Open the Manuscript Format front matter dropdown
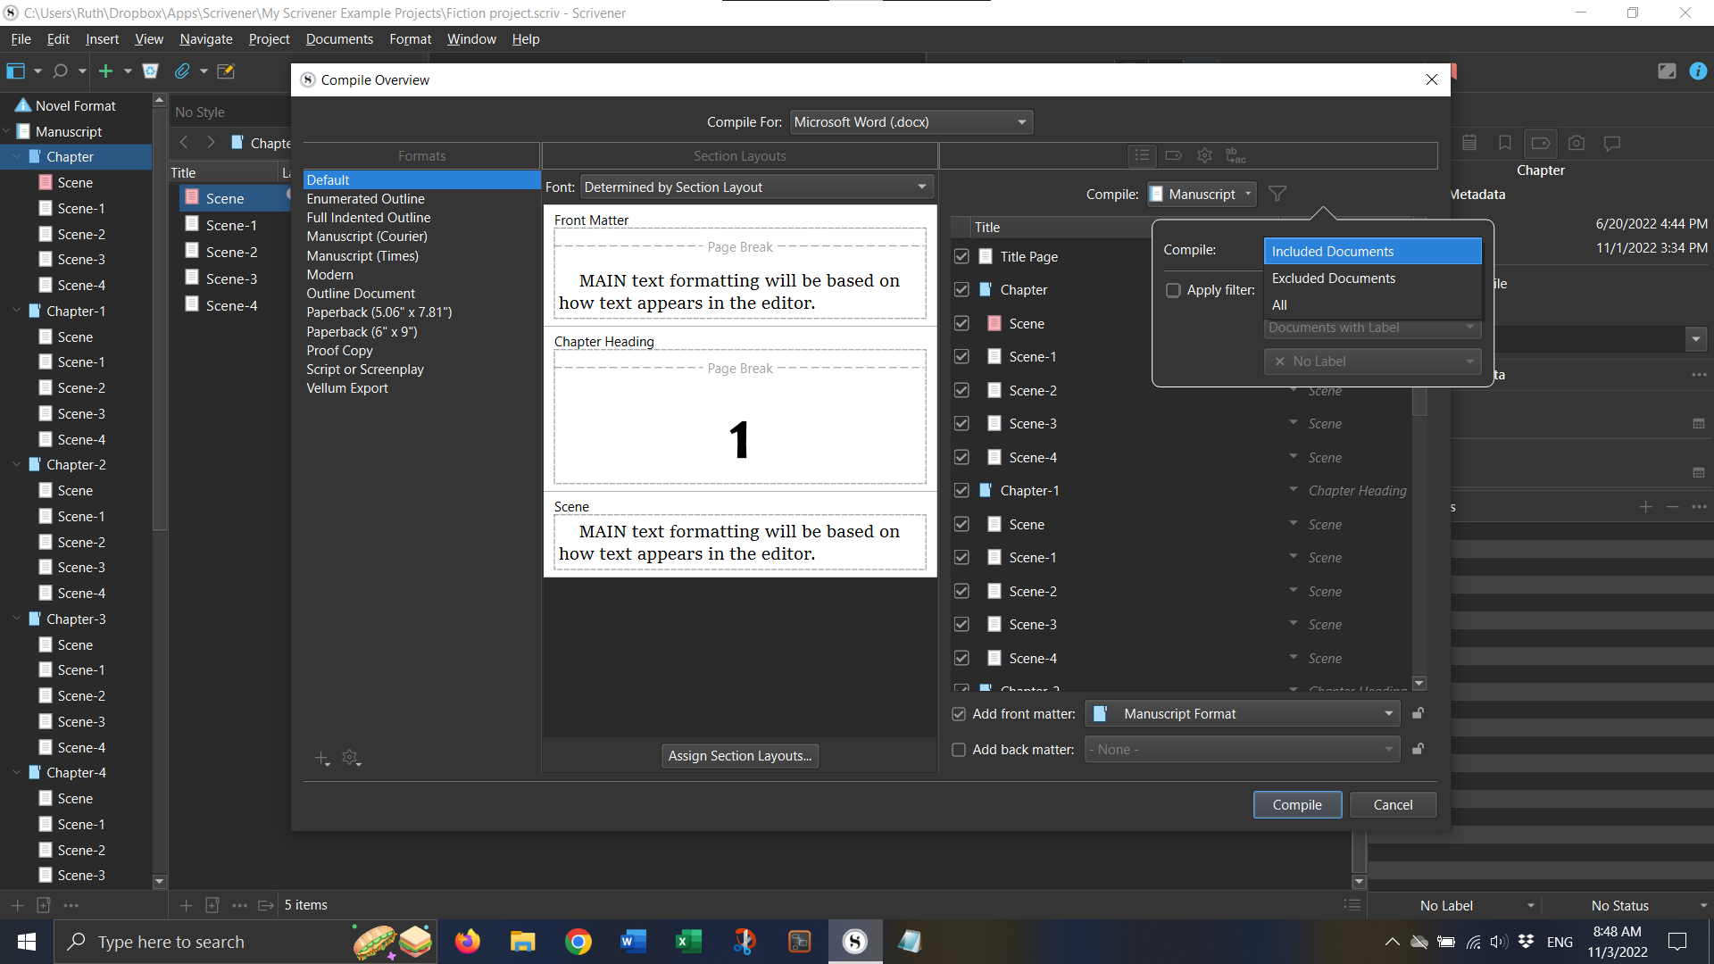This screenshot has width=1714, height=964. tap(1242, 714)
